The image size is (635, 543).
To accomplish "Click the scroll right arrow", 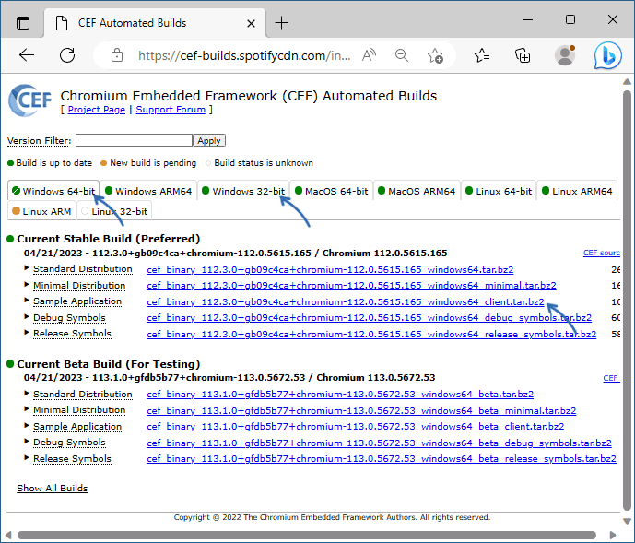I will point(612,535).
